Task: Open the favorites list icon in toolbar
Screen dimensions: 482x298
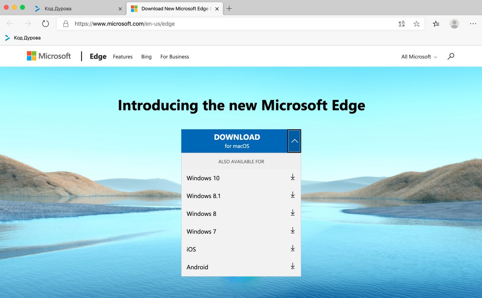Action: pyautogui.click(x=436, y=24)
